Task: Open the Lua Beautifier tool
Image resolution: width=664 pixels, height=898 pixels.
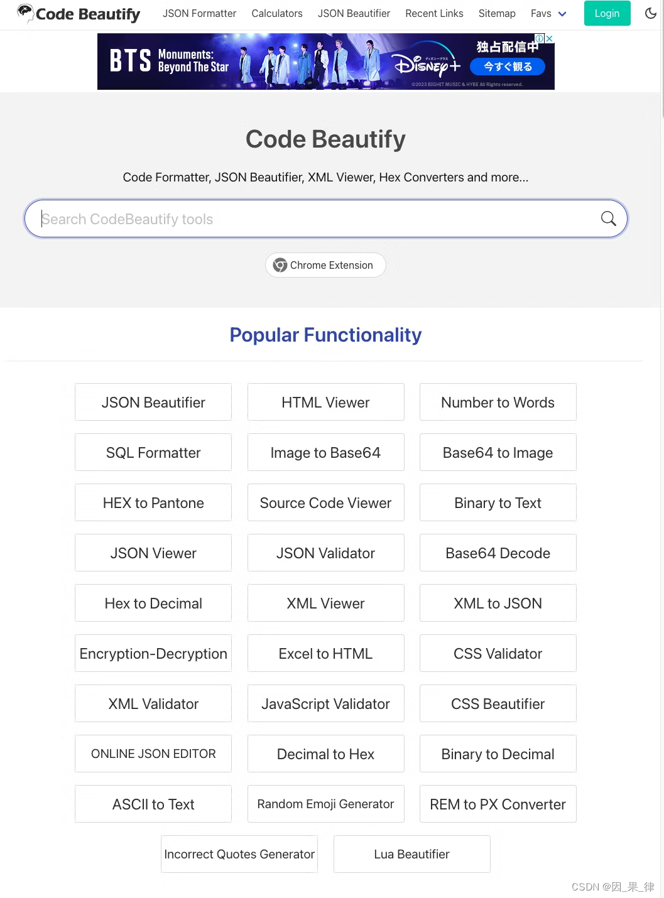Action: coord(411,854)
